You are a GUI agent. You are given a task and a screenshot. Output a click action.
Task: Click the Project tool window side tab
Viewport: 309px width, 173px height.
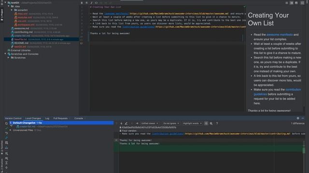(x=2, y=15)
